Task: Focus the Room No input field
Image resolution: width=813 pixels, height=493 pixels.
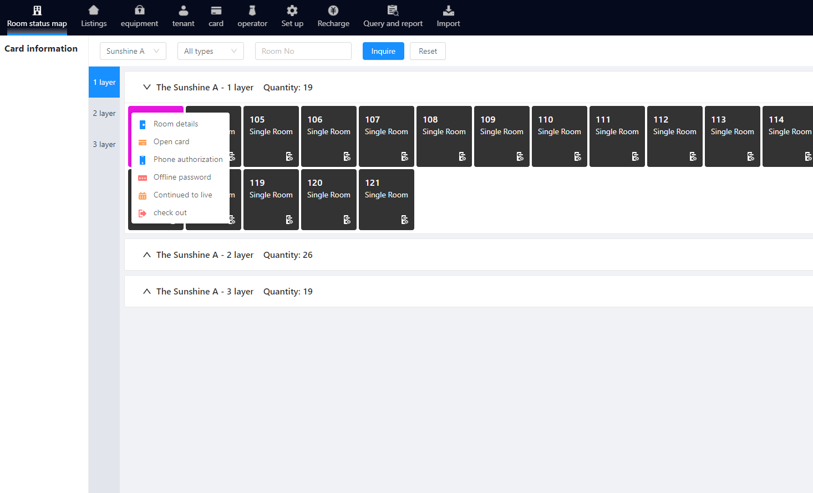Action: 303,51
